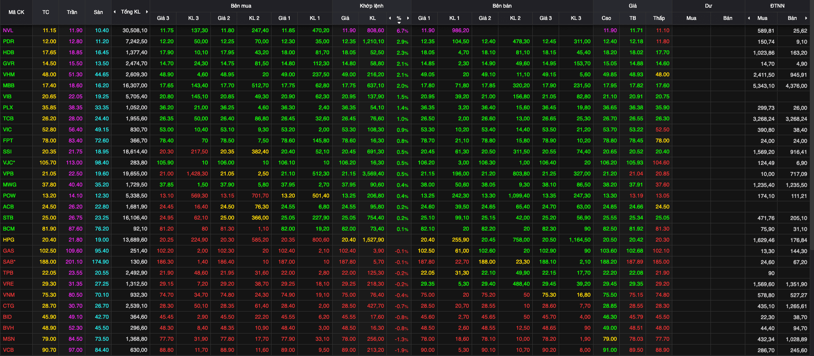Select the FPT stock row code

[x=8, y=141]
